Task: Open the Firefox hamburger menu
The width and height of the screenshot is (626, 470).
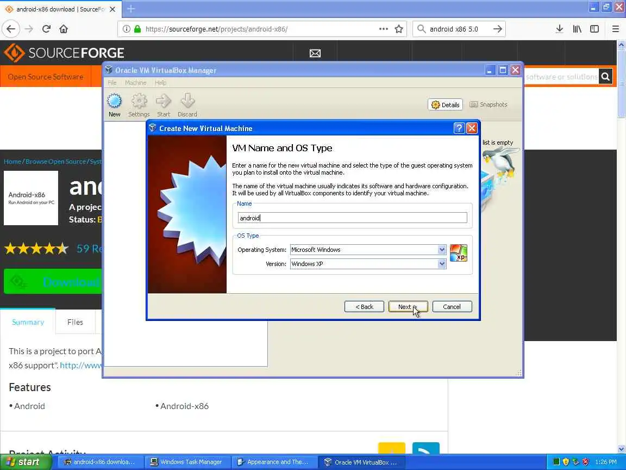Action: (x=615, y=29)
